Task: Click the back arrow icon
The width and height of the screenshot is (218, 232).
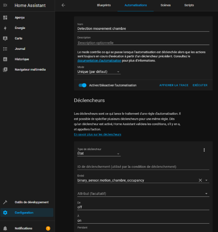Action: (63, 5)
